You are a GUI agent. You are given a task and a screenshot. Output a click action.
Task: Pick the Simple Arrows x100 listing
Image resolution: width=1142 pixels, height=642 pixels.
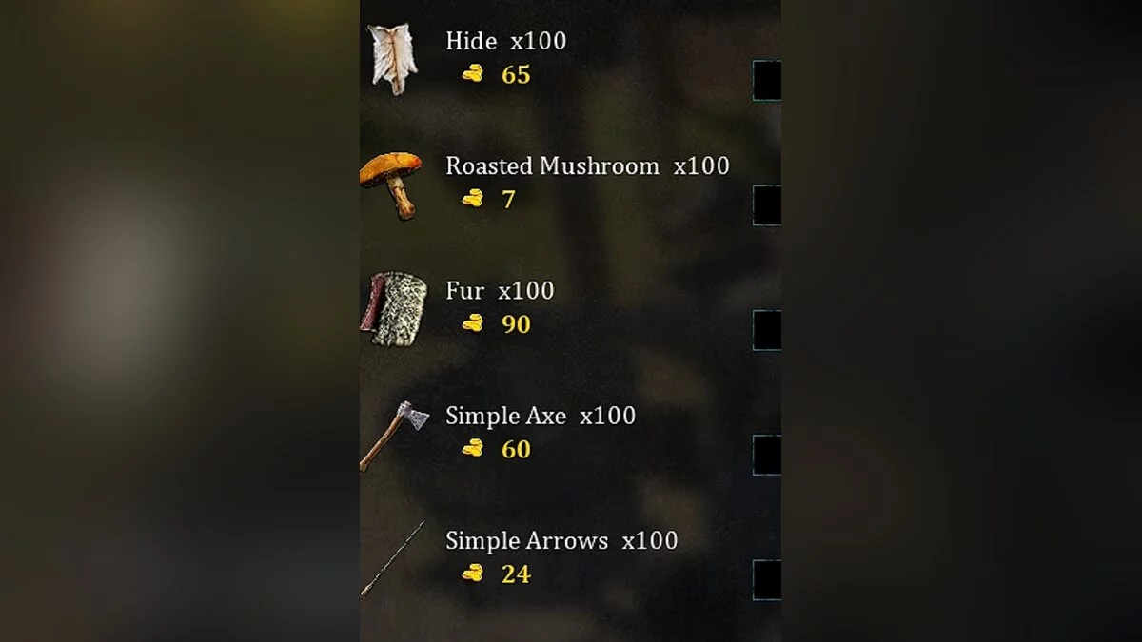coord(561,540)
